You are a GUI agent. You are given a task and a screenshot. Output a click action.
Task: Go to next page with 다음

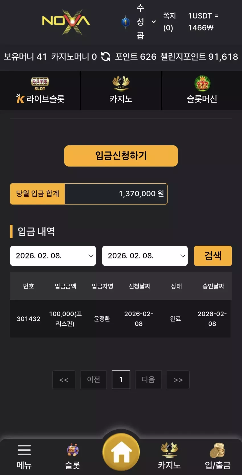click(x=148, y=380)
